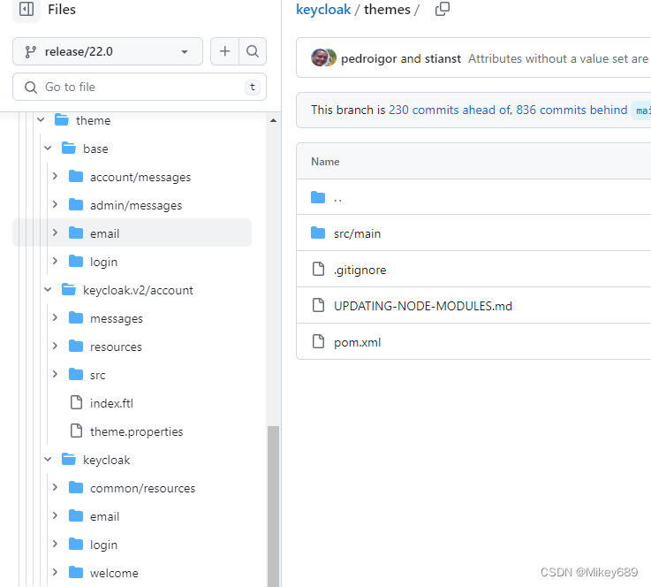
Task: Expand the welcome folder chevron
Action: (x=55, y=573)
